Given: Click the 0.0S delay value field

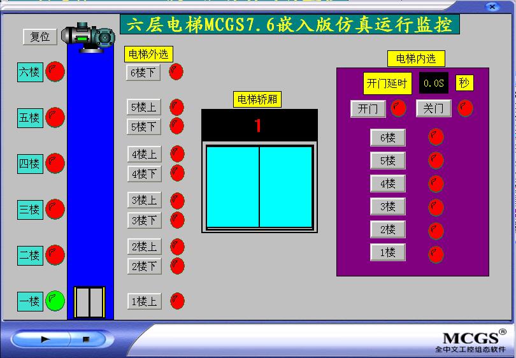Looking at the screenshot, I should pos(434,83).
